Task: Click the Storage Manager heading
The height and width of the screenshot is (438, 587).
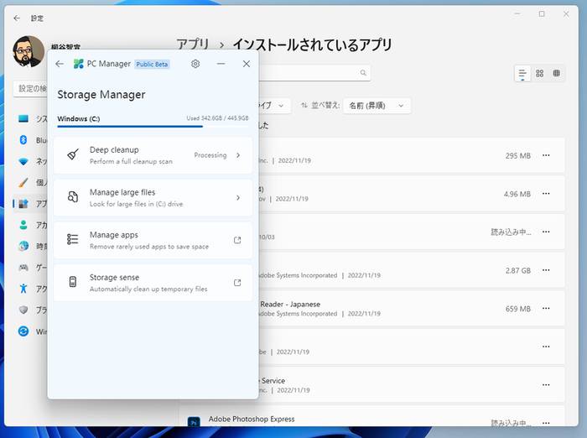Action: tap(101, 95)
